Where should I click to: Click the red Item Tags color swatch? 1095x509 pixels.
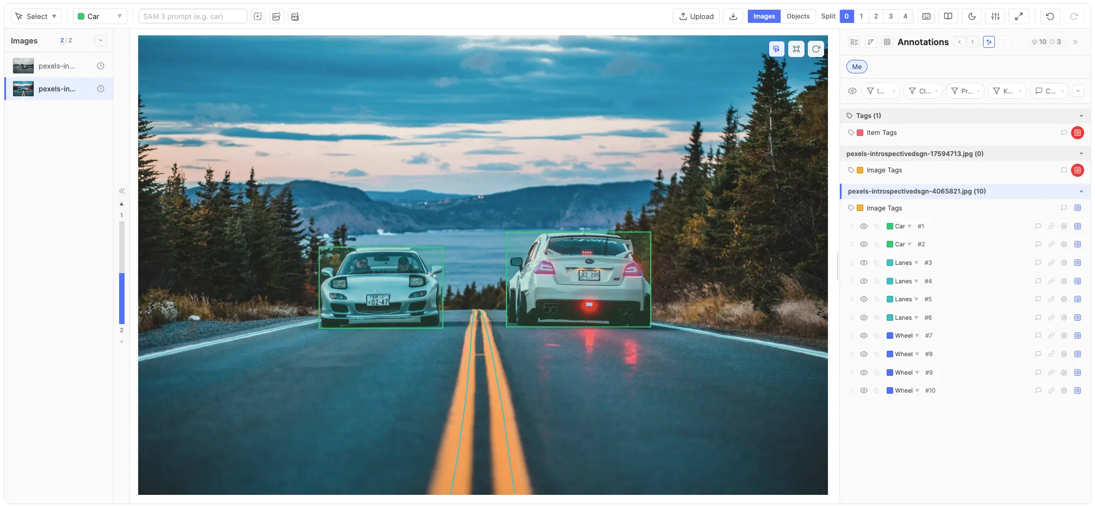coord(860,133)
